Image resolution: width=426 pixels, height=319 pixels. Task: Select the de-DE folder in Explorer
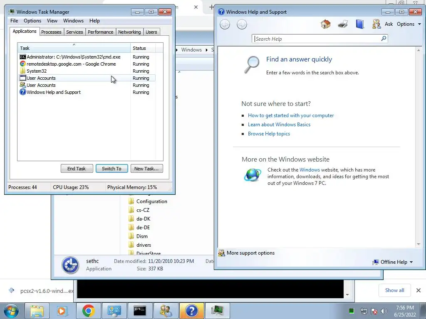click(x=139, y=227)
